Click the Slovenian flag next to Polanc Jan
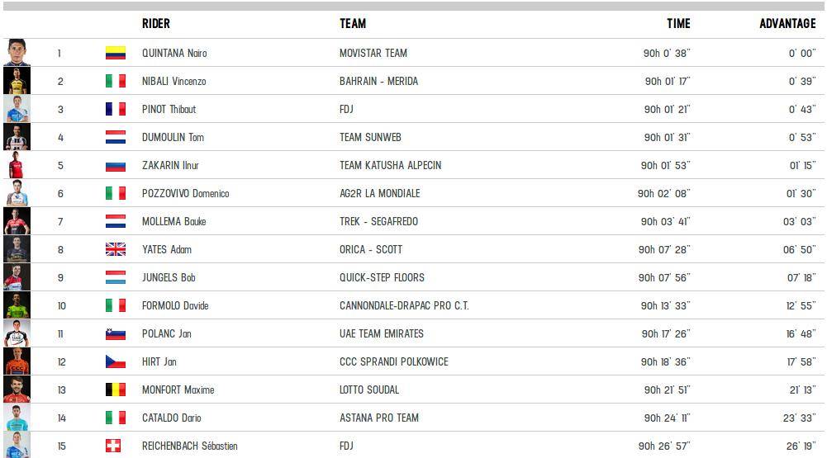Viewport: 827px width, 458px height. (116, 333)
